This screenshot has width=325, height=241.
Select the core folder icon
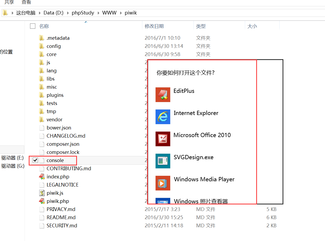[x=41, y=54]
